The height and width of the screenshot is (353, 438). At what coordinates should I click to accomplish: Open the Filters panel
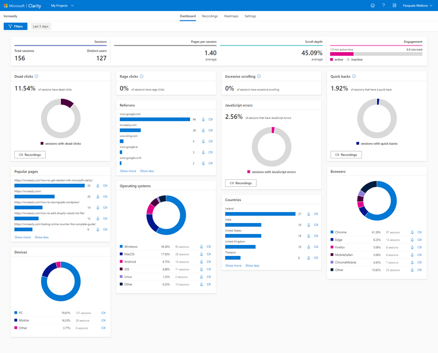(x=16, y=26)
